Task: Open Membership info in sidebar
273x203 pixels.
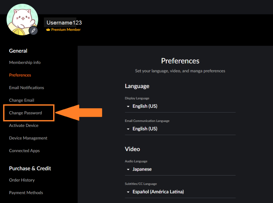Action: tap(25, 62)
